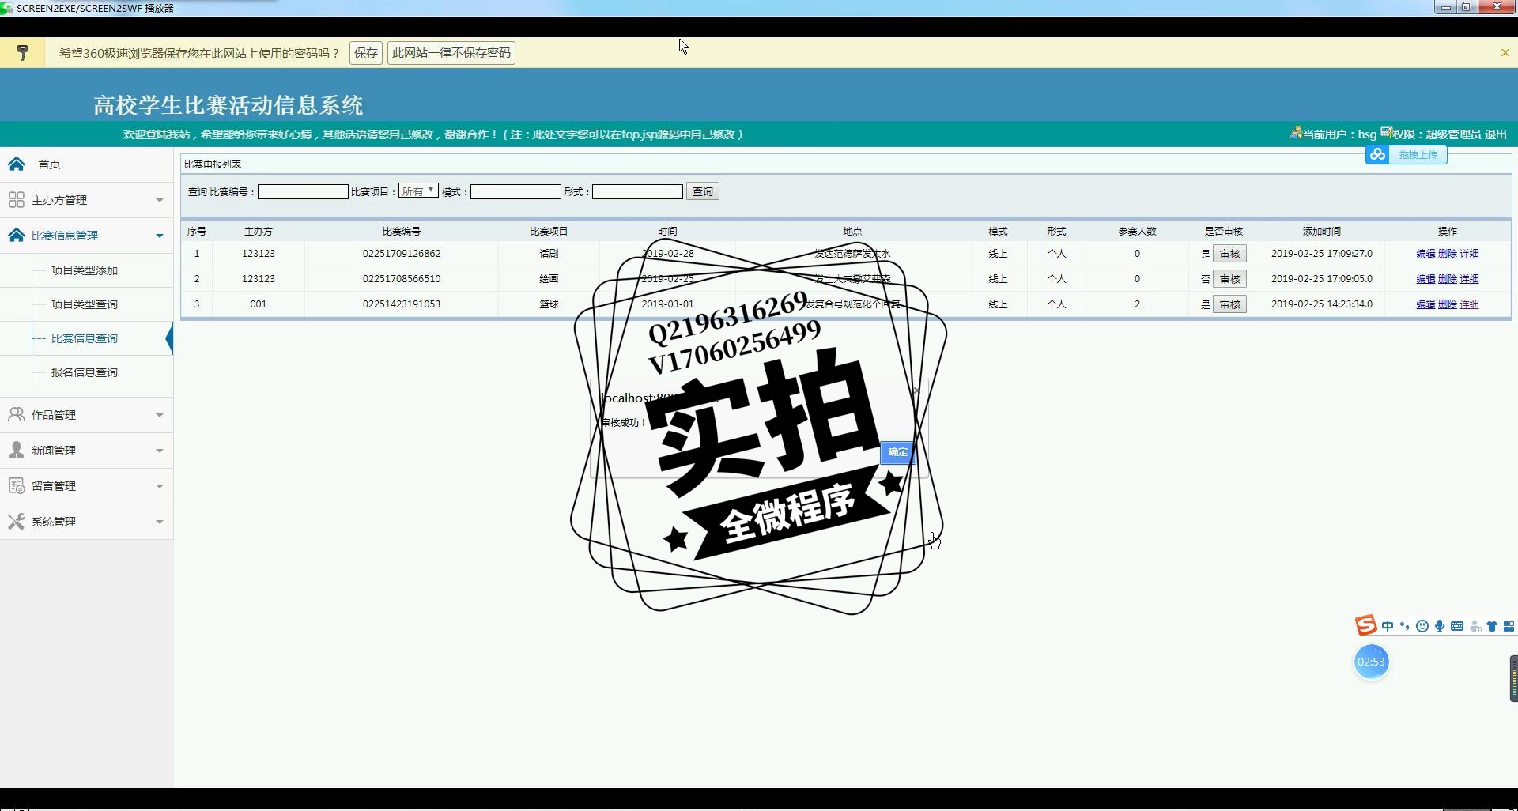
Task: Click the 查询 search button
Action: 703,191
